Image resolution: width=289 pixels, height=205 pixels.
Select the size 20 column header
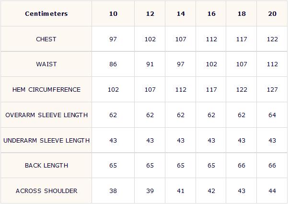272,13
